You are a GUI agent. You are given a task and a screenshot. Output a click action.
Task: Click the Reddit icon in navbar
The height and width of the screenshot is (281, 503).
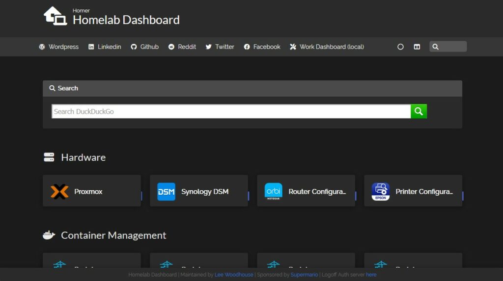click(171, 47)
